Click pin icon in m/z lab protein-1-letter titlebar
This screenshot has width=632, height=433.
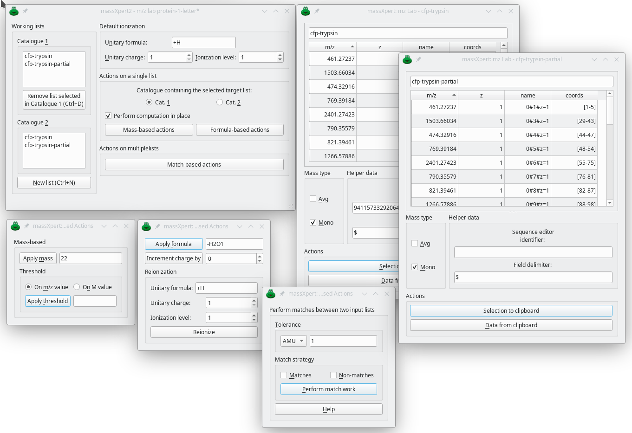26,11
